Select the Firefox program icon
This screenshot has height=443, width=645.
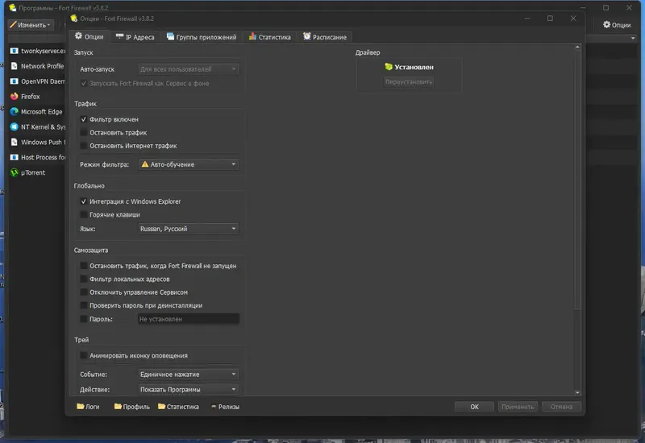(x=15, y=97)
